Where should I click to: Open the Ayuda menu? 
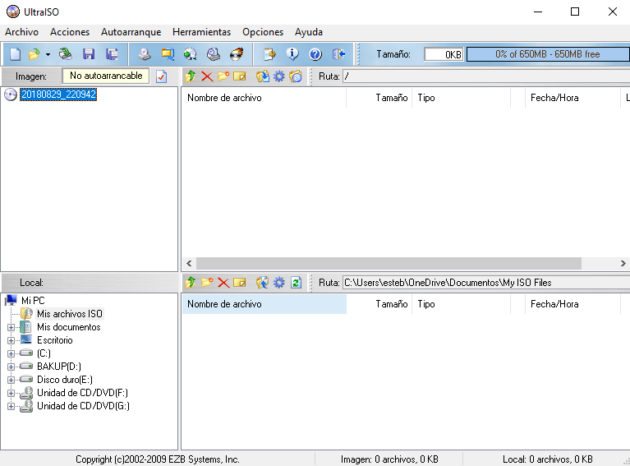click(x=309, y=32)
